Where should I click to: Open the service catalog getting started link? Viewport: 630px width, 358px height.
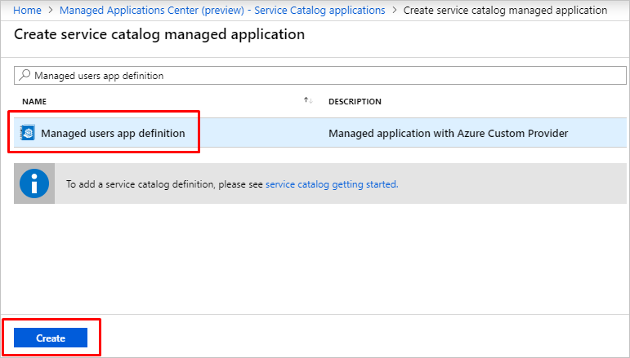click(331, 184)
